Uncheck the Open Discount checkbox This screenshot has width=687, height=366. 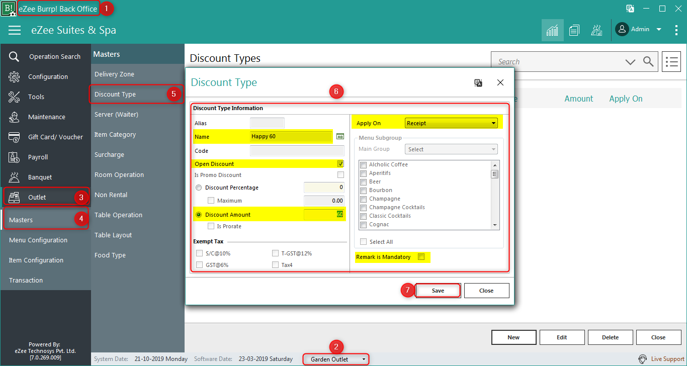coord(340,164)
